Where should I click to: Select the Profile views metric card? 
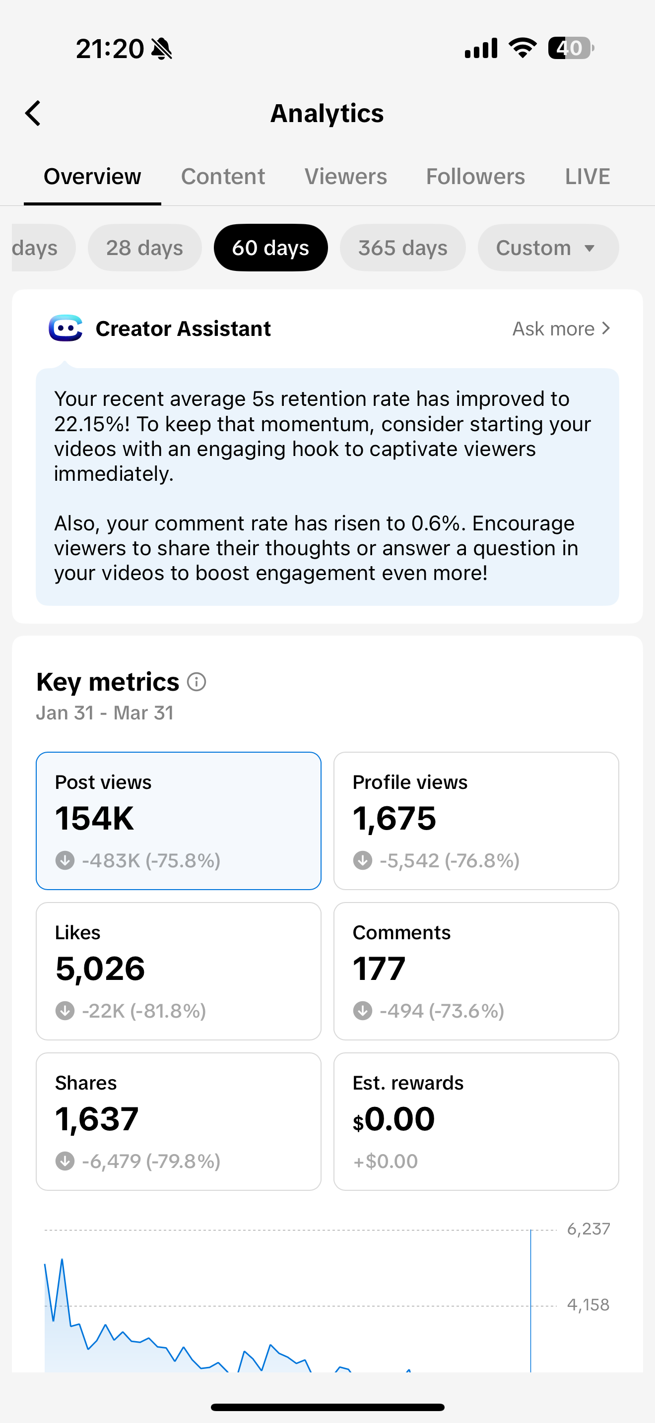tap(476, 820)
